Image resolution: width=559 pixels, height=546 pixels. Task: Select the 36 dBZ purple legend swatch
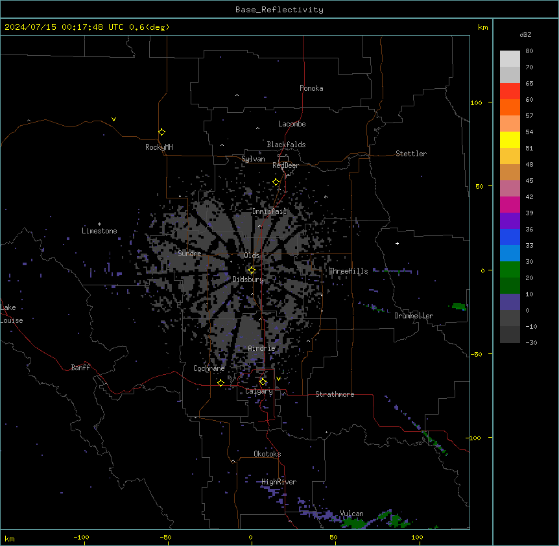tap(510, 220)
